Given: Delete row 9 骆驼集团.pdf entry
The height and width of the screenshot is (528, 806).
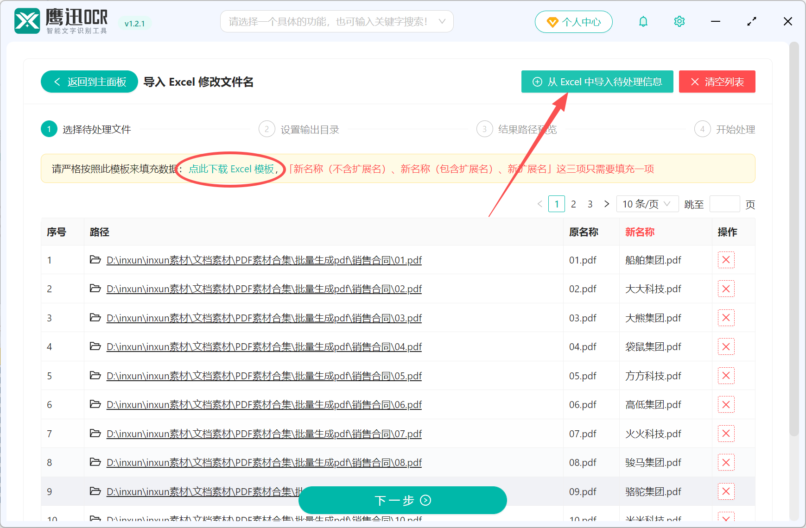Looking at the screenshot, I should coord(726,492).
